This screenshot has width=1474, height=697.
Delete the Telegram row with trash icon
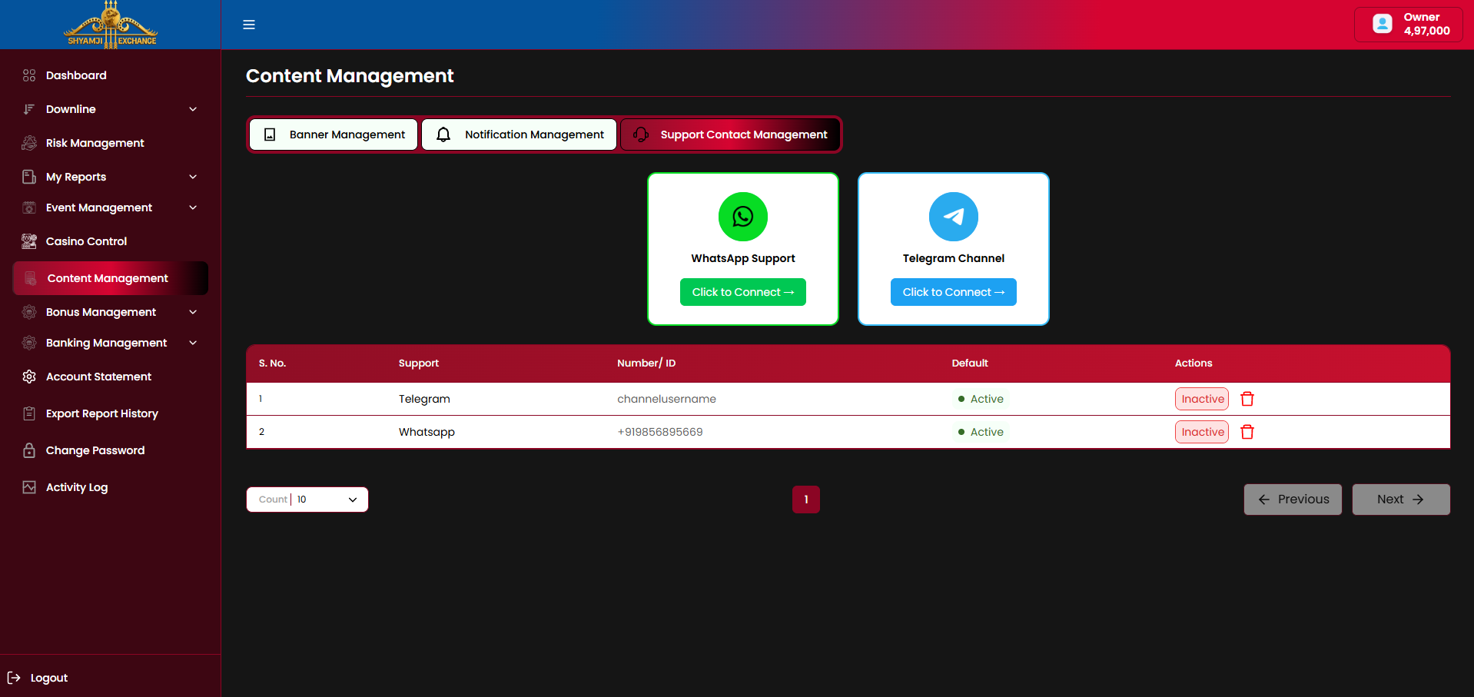(x=1247, y=399)
